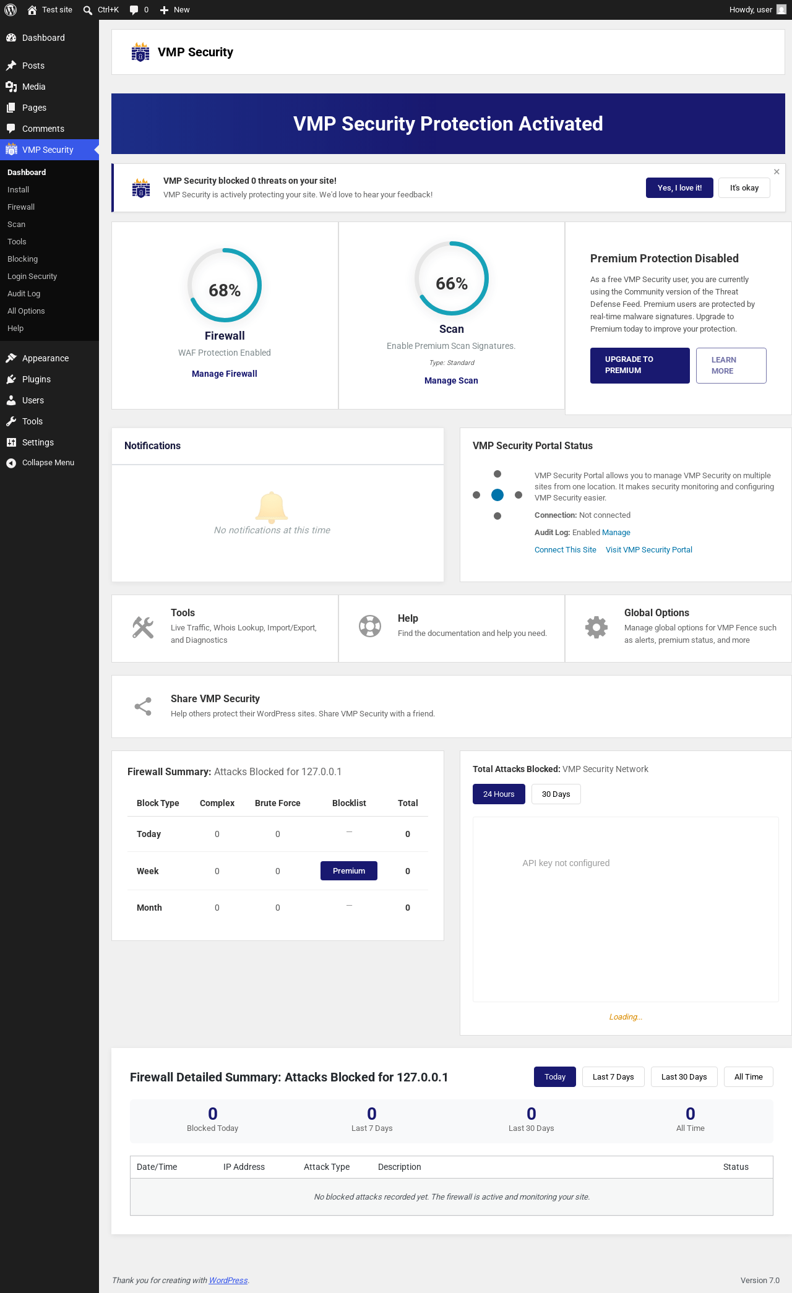This screenshot has height=1293, width=792.
Task: Open the Users person icon
Action: [x=11, y=400]
